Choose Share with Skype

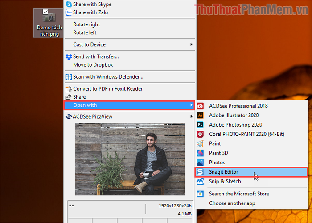click(x=130, y=4)
